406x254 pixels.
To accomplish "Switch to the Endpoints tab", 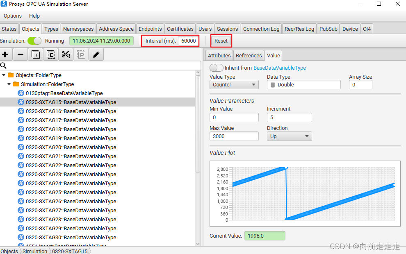I will (150, 29).
